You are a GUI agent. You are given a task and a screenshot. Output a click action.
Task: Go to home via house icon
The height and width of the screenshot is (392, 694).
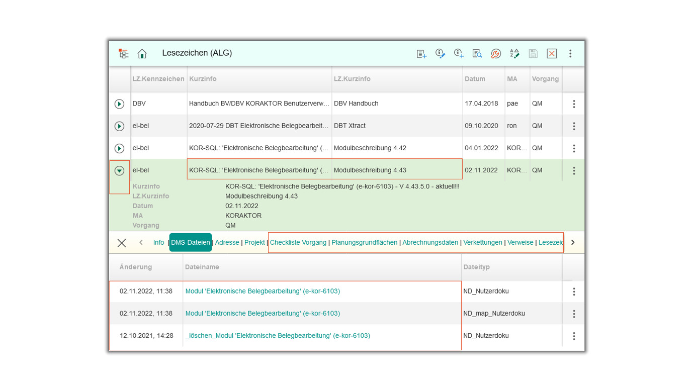[142, 53]
